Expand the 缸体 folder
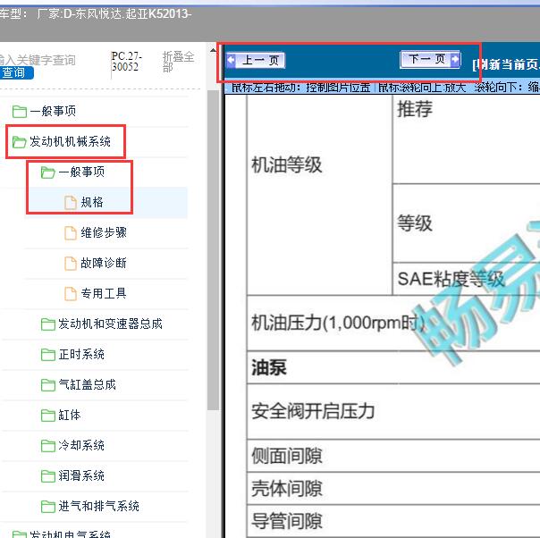This screenshot has width=540, height=538. coord(69,415)
